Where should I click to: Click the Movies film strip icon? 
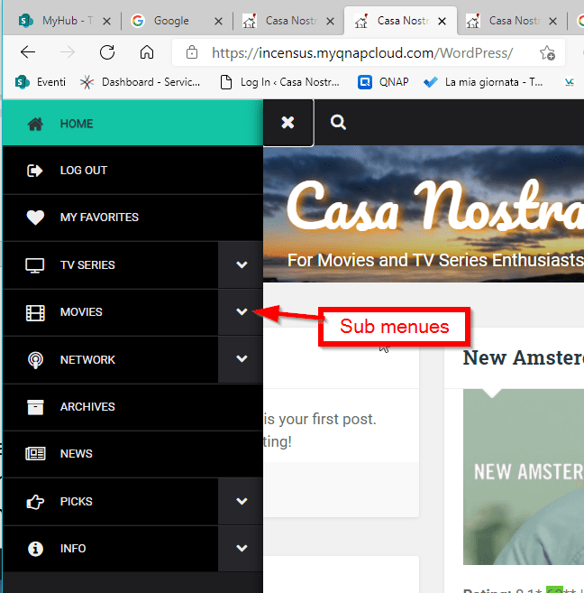pos(35,313)
